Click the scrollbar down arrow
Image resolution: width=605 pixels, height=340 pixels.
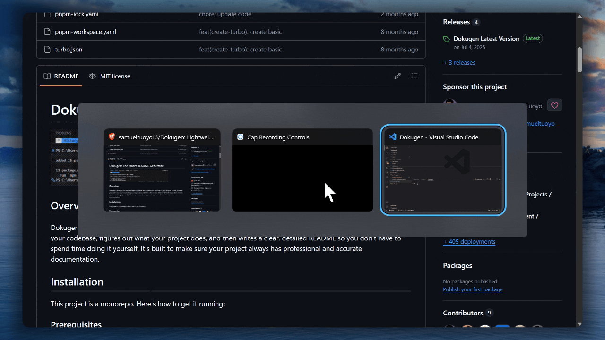pyautogui.click(x=579, y=324)
